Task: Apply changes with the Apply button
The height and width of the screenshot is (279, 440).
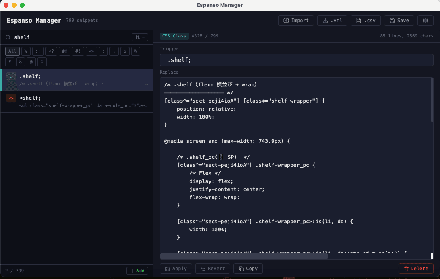Action: [176, 269]
